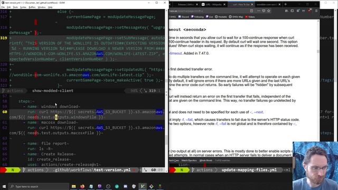Open the Edit menu in GVIM
Screen dimensions: 338x190
click(8, 7)
